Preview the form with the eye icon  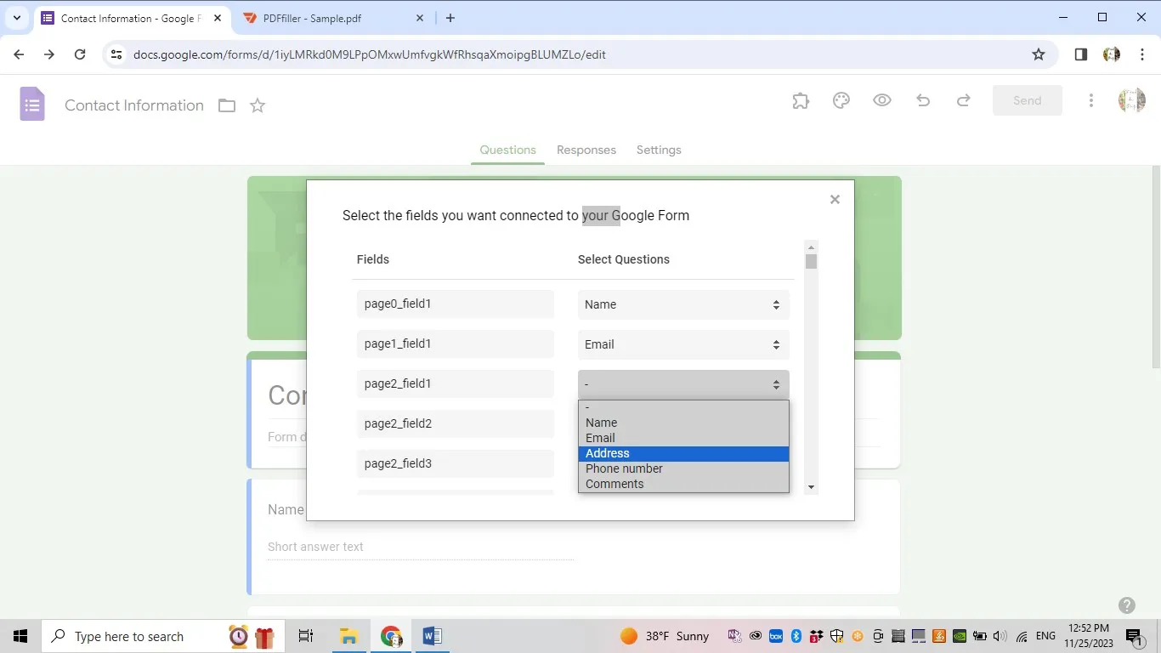coord(881,100)
